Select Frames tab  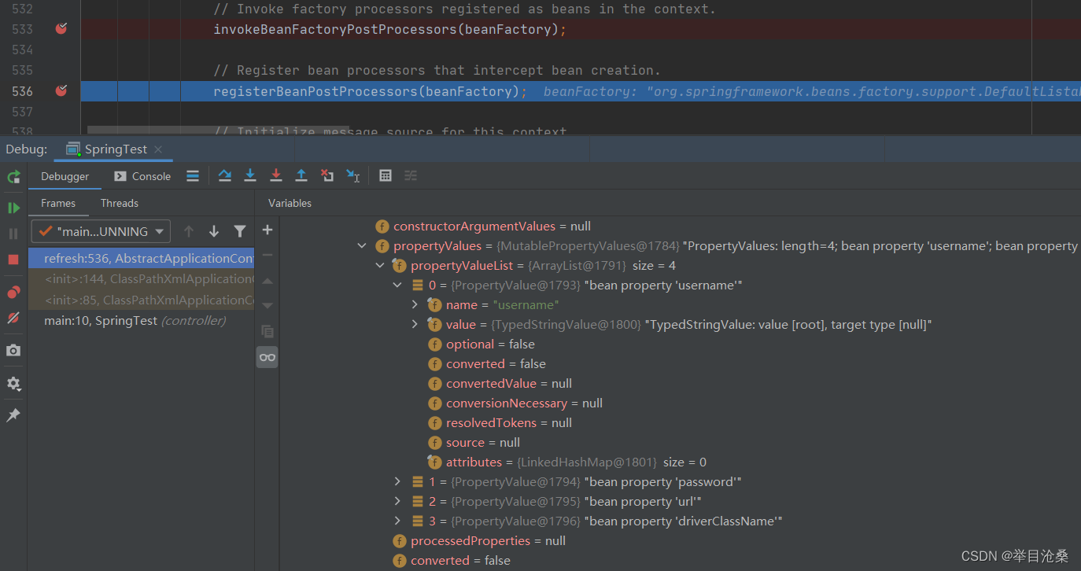[58, 203]
